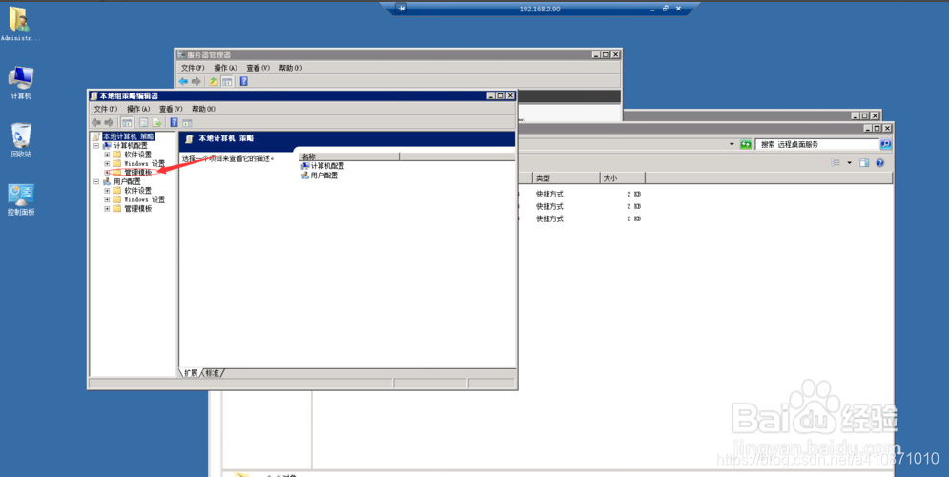Click Forward arrow in Group Policy Editor toolbar
The height and width of the screenshot is (477, 949).
click(x=109, y=122)
